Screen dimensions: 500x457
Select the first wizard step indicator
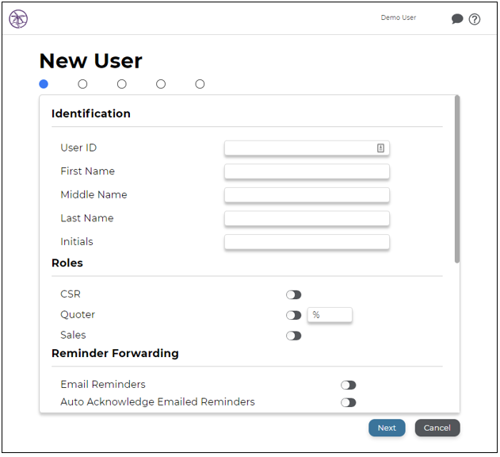click(x=44, y=84)
